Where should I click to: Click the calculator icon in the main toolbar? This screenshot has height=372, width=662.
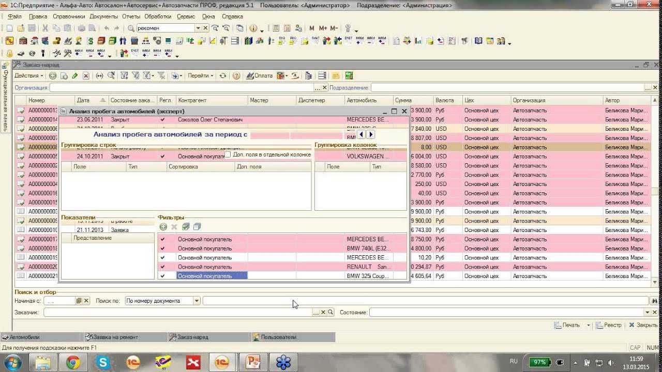276,28
